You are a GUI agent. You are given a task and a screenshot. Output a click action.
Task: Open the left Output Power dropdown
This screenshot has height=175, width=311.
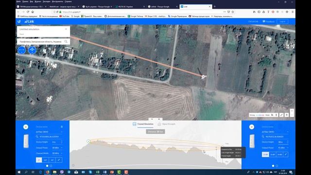pos(57,148)
